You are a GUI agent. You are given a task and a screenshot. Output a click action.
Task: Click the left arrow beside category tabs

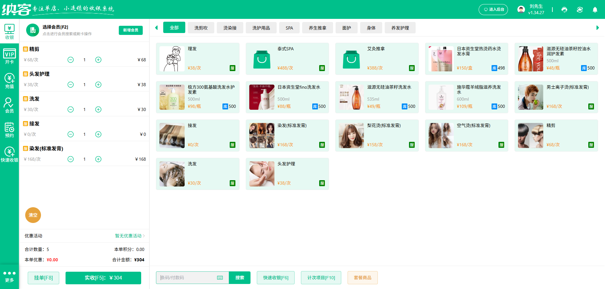coord(157,28)
